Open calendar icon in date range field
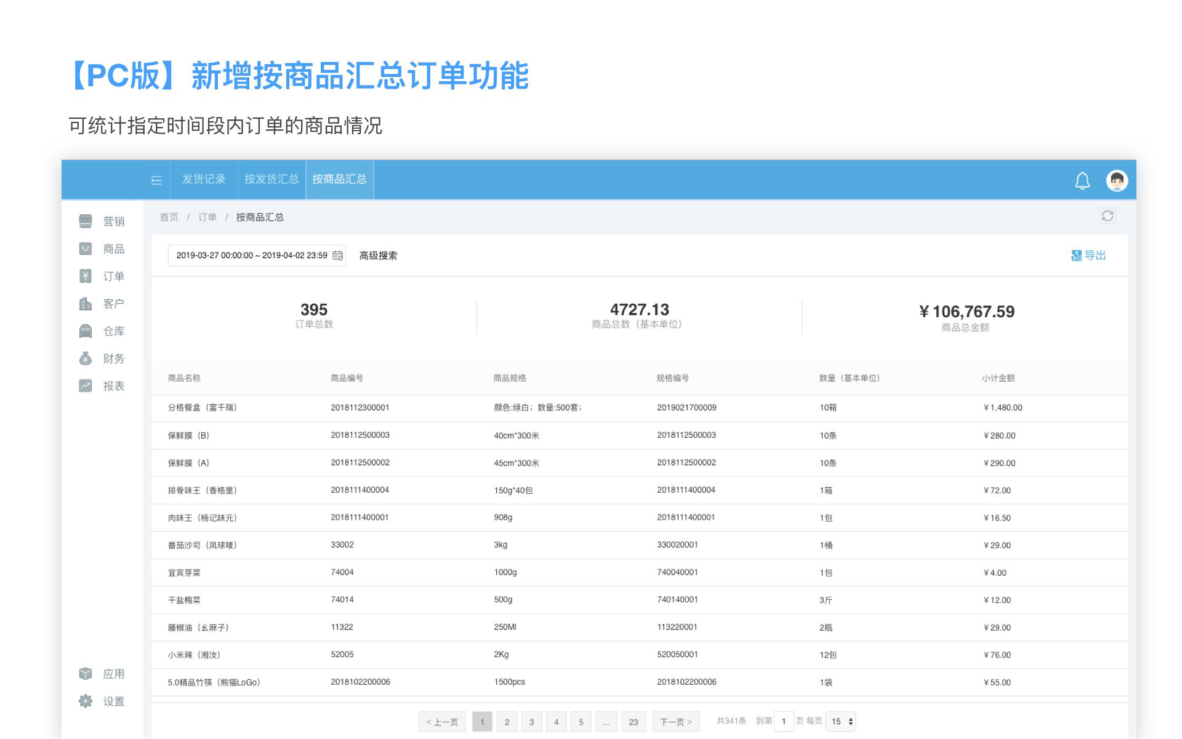 coord(337,256)
